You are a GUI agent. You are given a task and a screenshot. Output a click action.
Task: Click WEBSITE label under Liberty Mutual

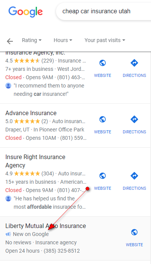coord(134,245)
